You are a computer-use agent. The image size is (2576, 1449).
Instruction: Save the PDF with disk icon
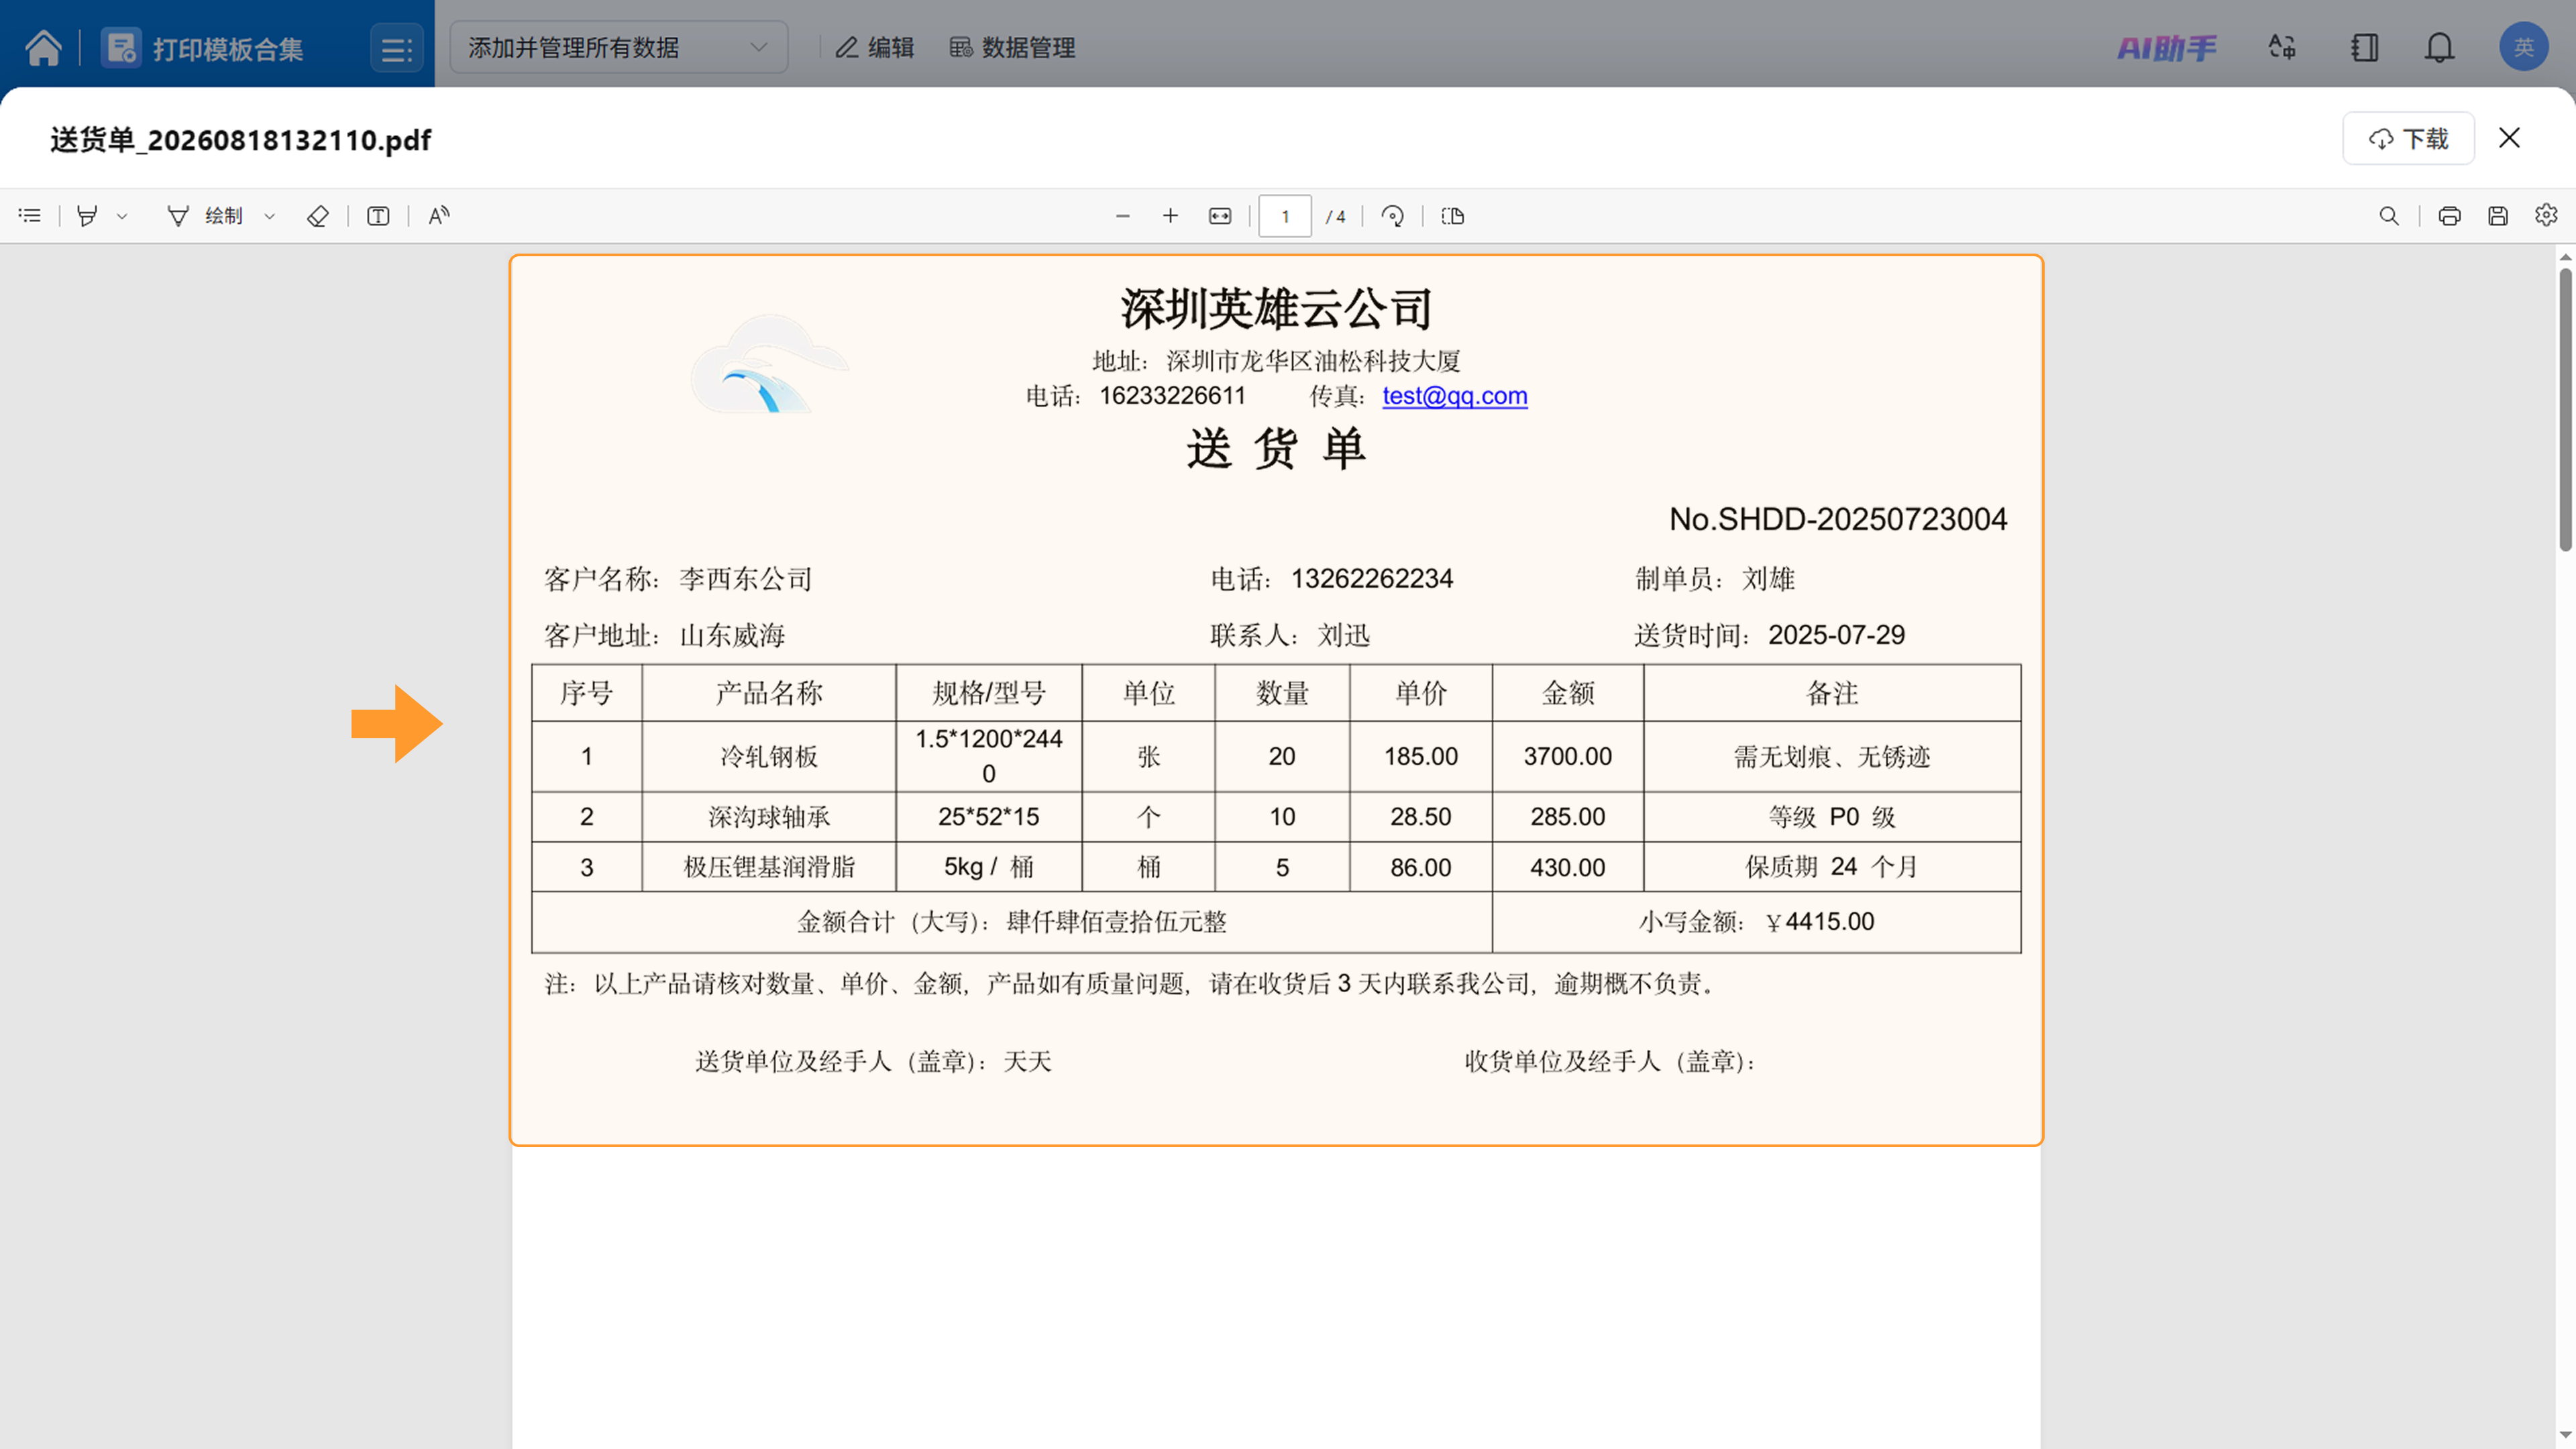2498,216
